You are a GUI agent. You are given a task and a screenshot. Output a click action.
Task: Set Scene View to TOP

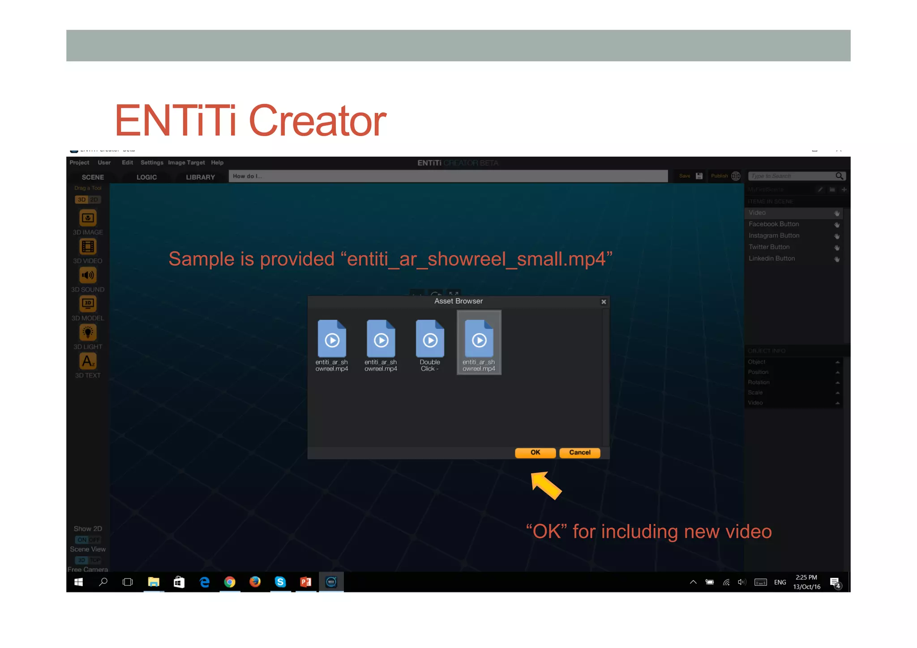pyautogui.click(x=94, y=560)
